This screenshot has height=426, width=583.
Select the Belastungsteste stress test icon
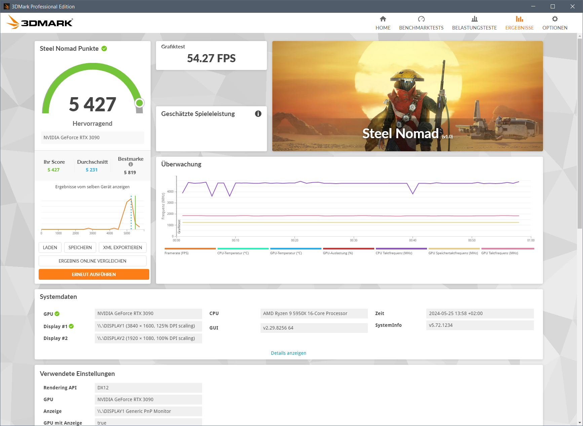point(474,19)
